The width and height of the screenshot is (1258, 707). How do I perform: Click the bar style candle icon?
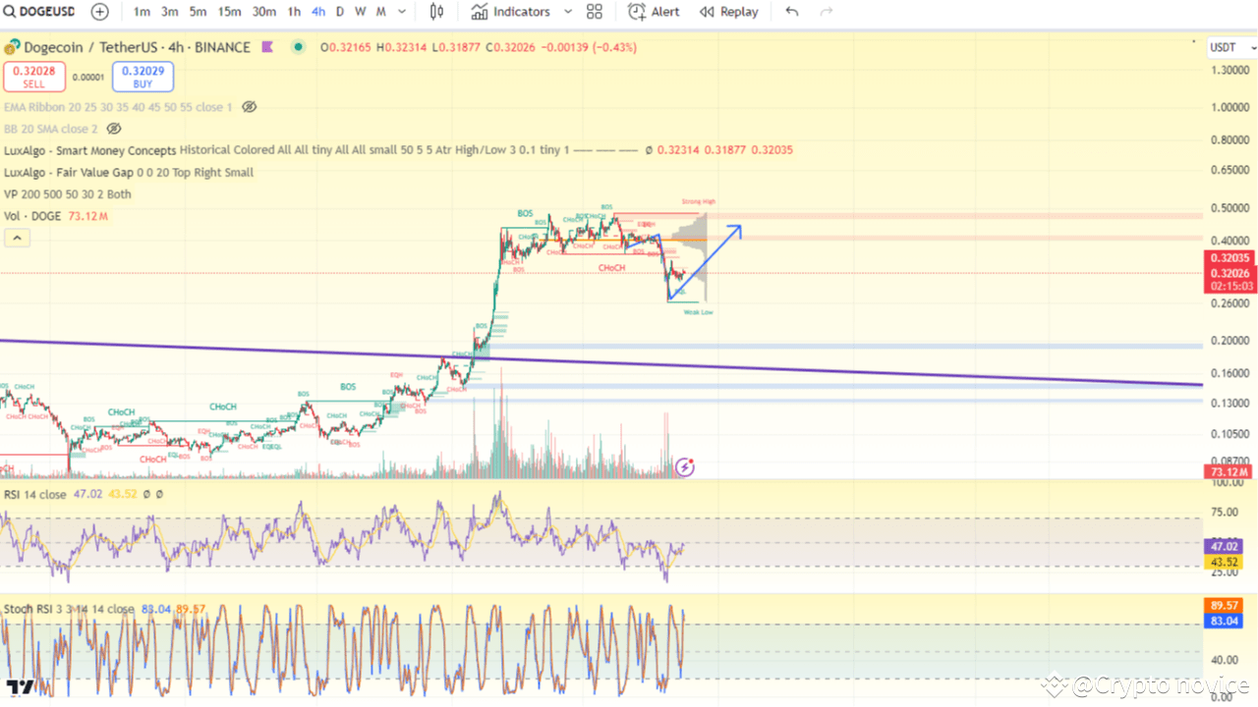(436, 12)
